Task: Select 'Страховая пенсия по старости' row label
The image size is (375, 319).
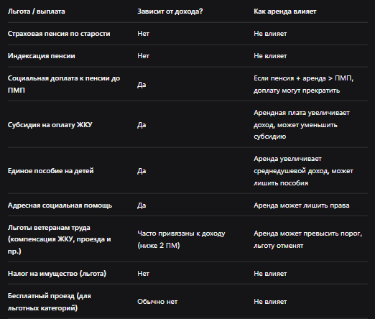Action: pos(59,34)
